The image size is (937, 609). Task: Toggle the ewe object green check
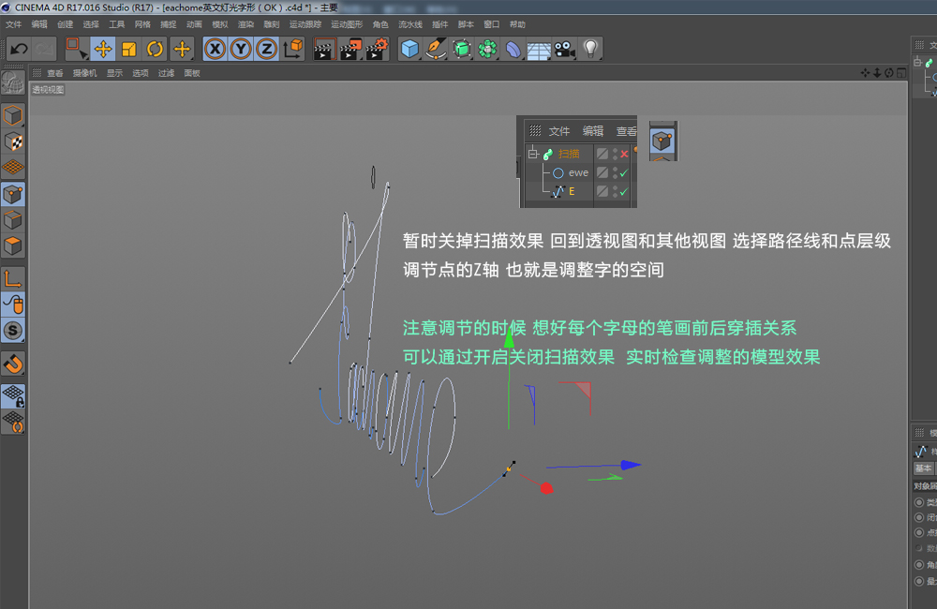click(624, 172)
